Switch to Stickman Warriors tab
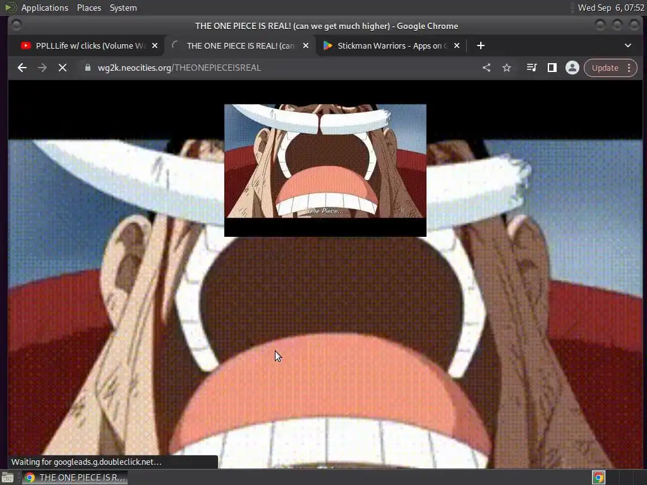647x485 pixels. click(392, 45)
